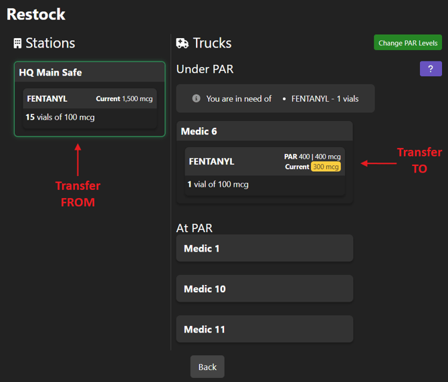This screenshot has height=382, width=448.
Task: Click the Restock page title
Action: [x=36, y=14]
